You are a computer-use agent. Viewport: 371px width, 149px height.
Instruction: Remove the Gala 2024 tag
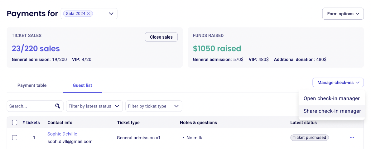[x=89, y=14]
